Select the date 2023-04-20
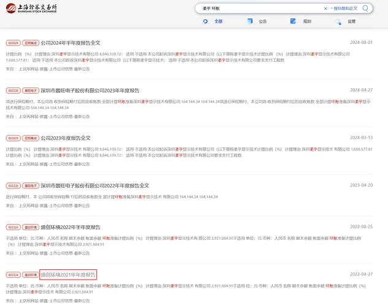388x306 pixels. click(361, 185)
